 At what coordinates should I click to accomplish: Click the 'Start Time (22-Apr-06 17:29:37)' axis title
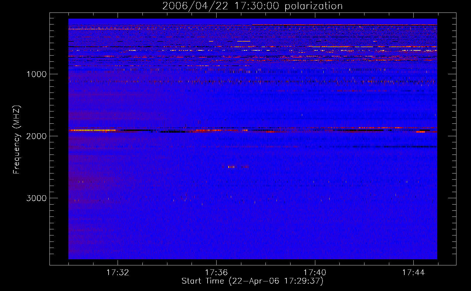[252, 281]
